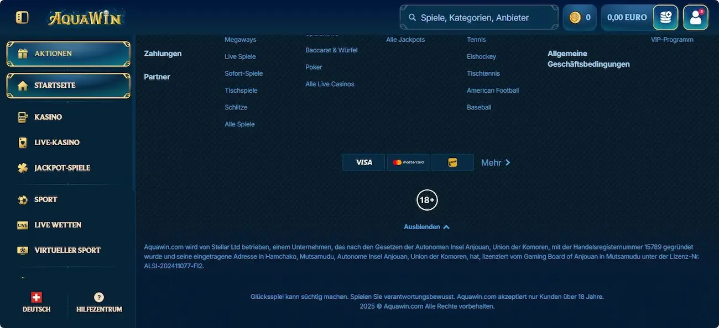The image size is (719, 328).
Task: Open the Live Spiele footer link
Action: pos(240,56)
